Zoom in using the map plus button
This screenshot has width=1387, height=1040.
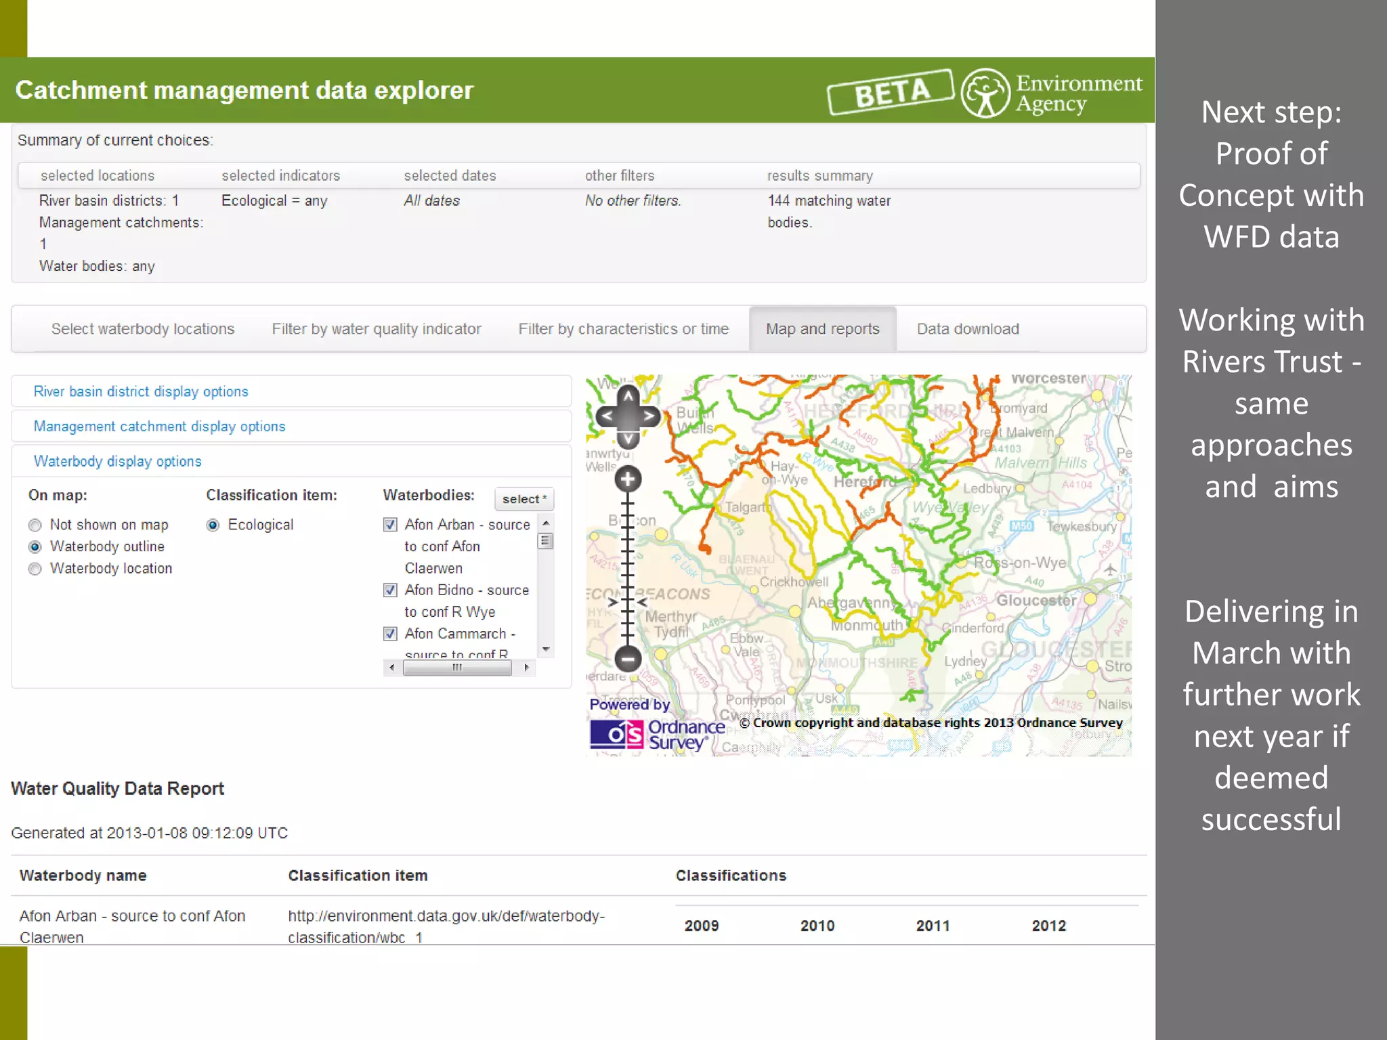pyautogui.click(x=628, y=479)
